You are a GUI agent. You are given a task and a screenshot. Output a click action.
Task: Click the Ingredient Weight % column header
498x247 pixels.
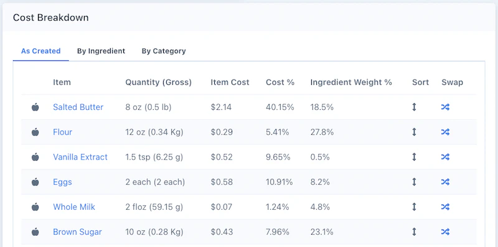351,83
